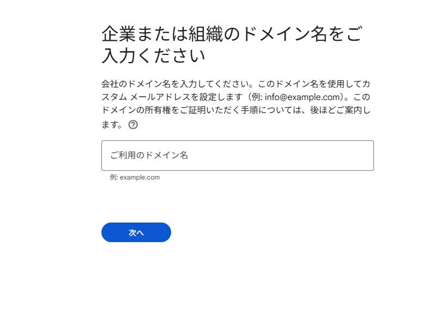Click the question mark help icon
The width and height of the screenshot is (447, 321).
coord(133,125)
